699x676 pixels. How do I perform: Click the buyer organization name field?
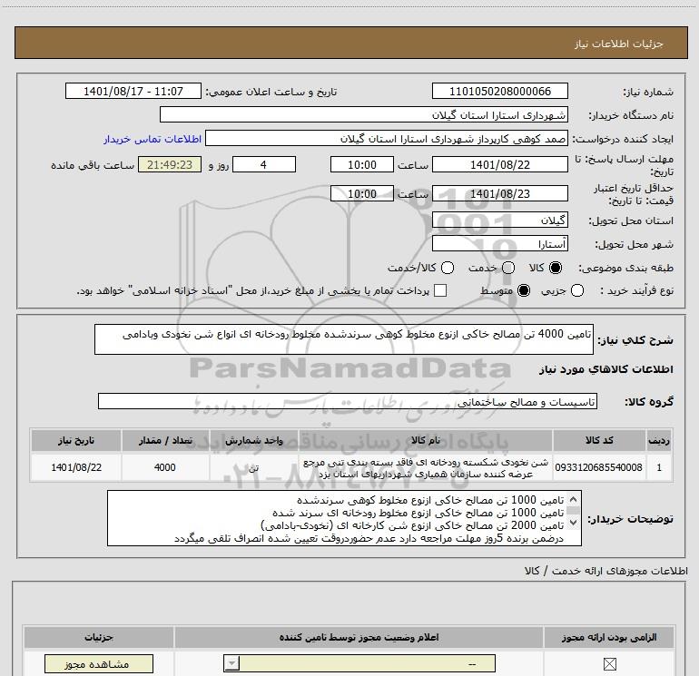point(364,114)
